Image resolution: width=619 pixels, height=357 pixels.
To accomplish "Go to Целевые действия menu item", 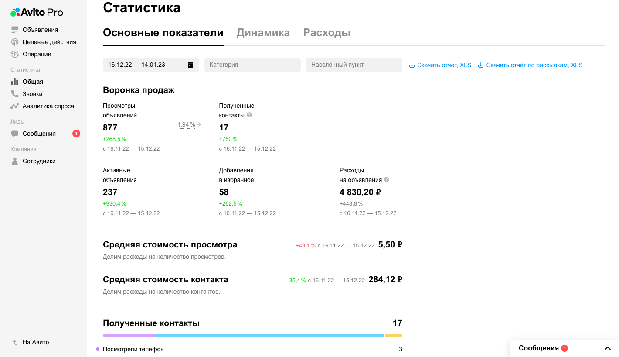I will [49, 42].
